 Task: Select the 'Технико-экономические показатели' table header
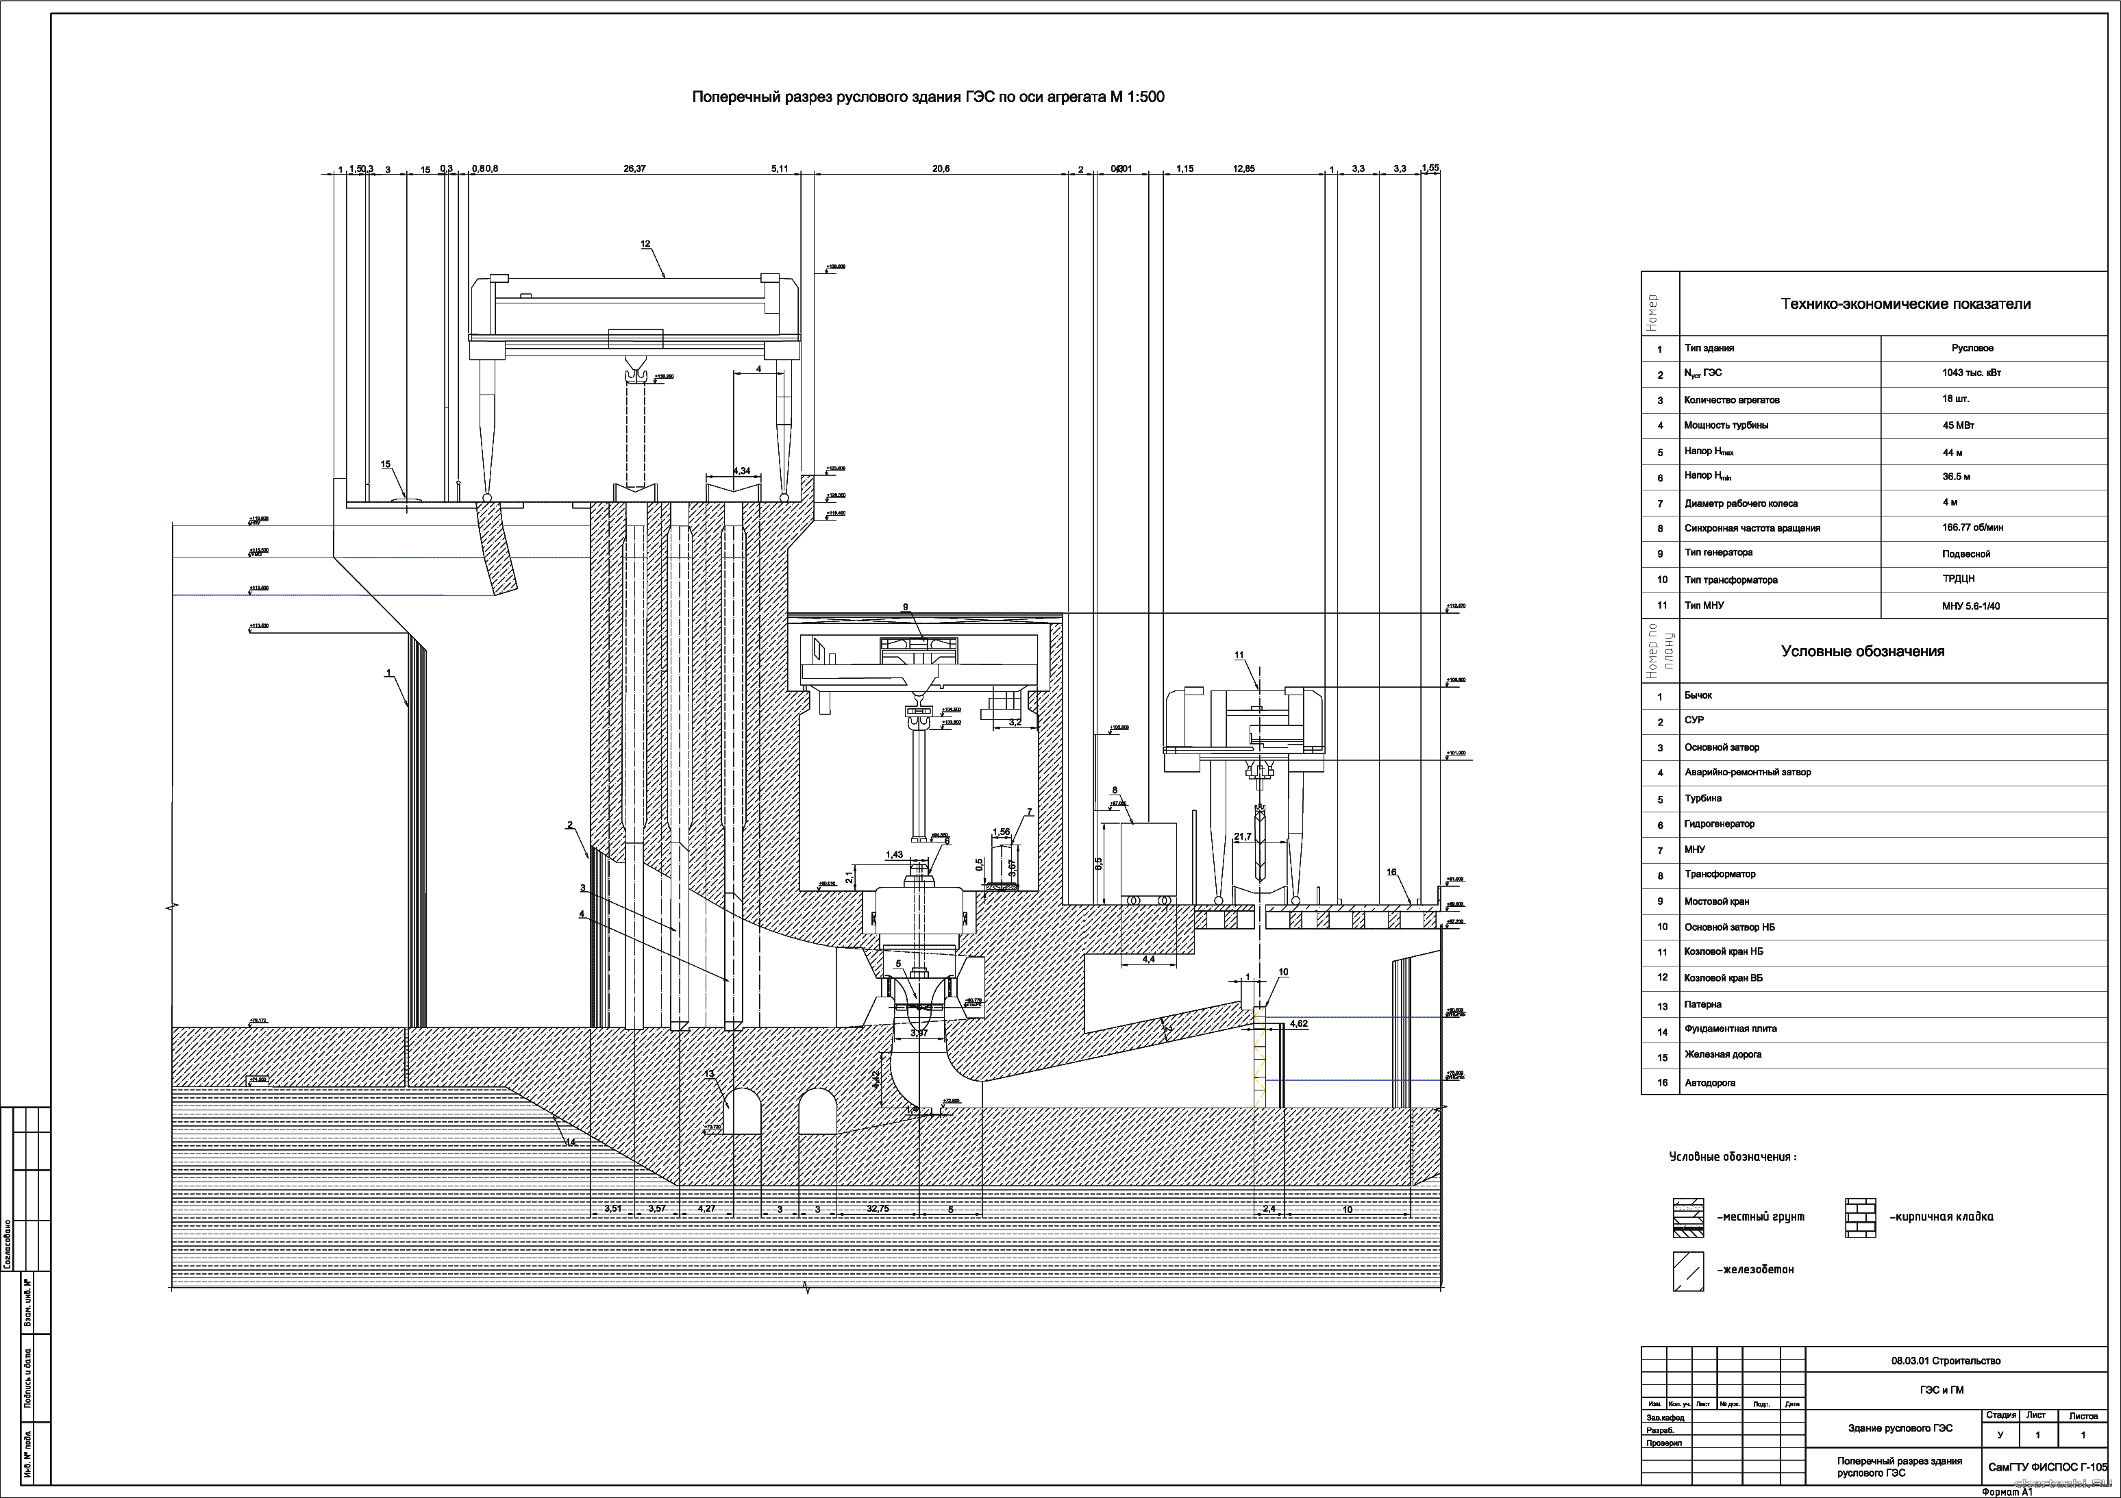coord(1905,304)
